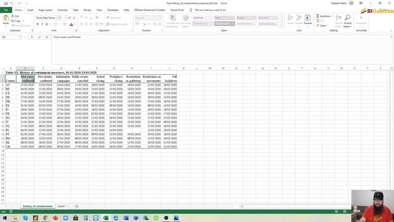The width and height of the screenshot is (394, 222).
Task: Click Format Painter
Action: (21, 26)
